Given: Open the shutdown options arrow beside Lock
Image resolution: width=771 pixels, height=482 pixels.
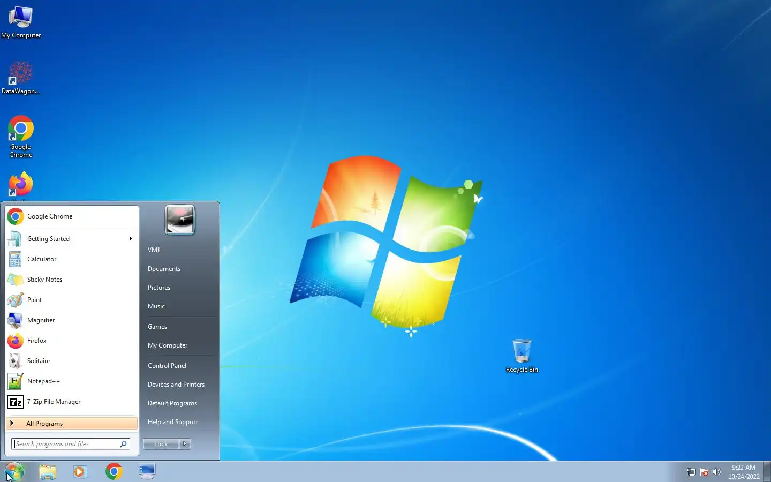Looking at the screenshot, I should point(185,444).
